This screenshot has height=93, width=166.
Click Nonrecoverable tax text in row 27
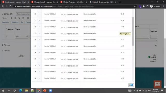pos(90,59)
